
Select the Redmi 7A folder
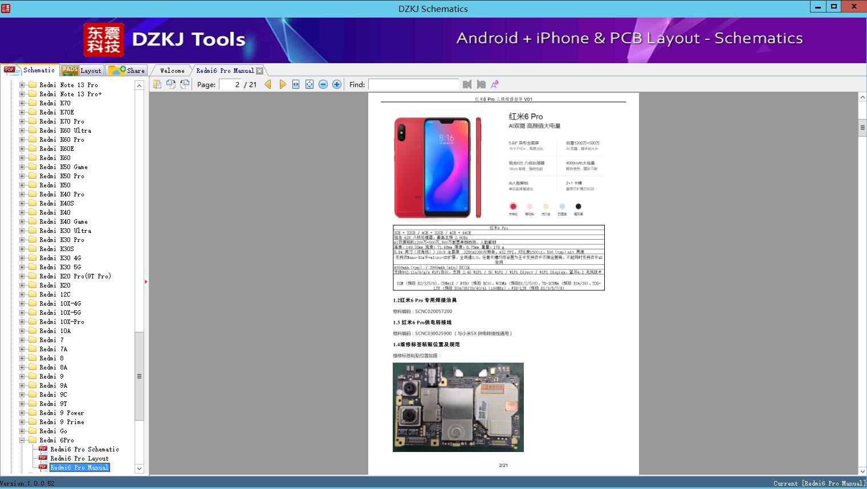click(x=53, y=349)
